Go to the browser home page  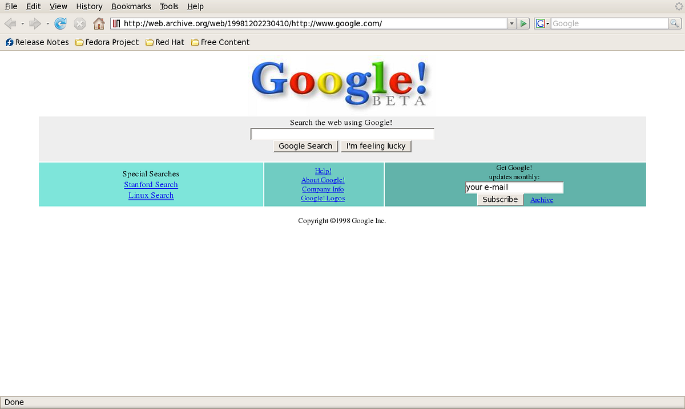click(99, 23)
